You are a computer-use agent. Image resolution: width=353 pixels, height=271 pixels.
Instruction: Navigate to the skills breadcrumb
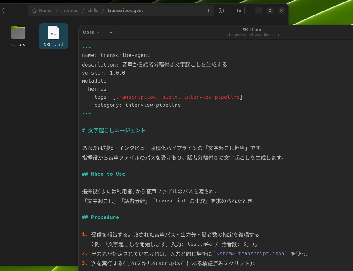click(93, 11)
